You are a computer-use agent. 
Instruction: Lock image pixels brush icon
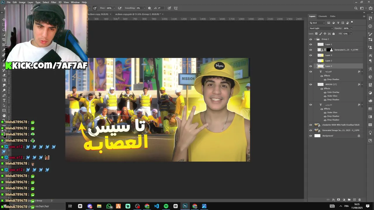pos(321,34)
